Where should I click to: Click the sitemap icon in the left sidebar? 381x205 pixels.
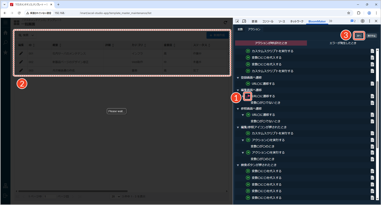[5, 186]
